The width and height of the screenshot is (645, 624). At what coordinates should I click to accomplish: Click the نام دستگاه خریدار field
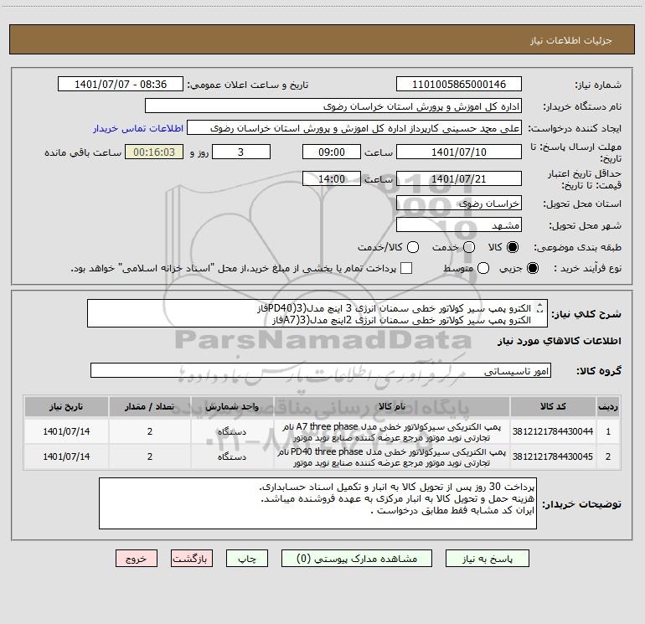(333, 106)
